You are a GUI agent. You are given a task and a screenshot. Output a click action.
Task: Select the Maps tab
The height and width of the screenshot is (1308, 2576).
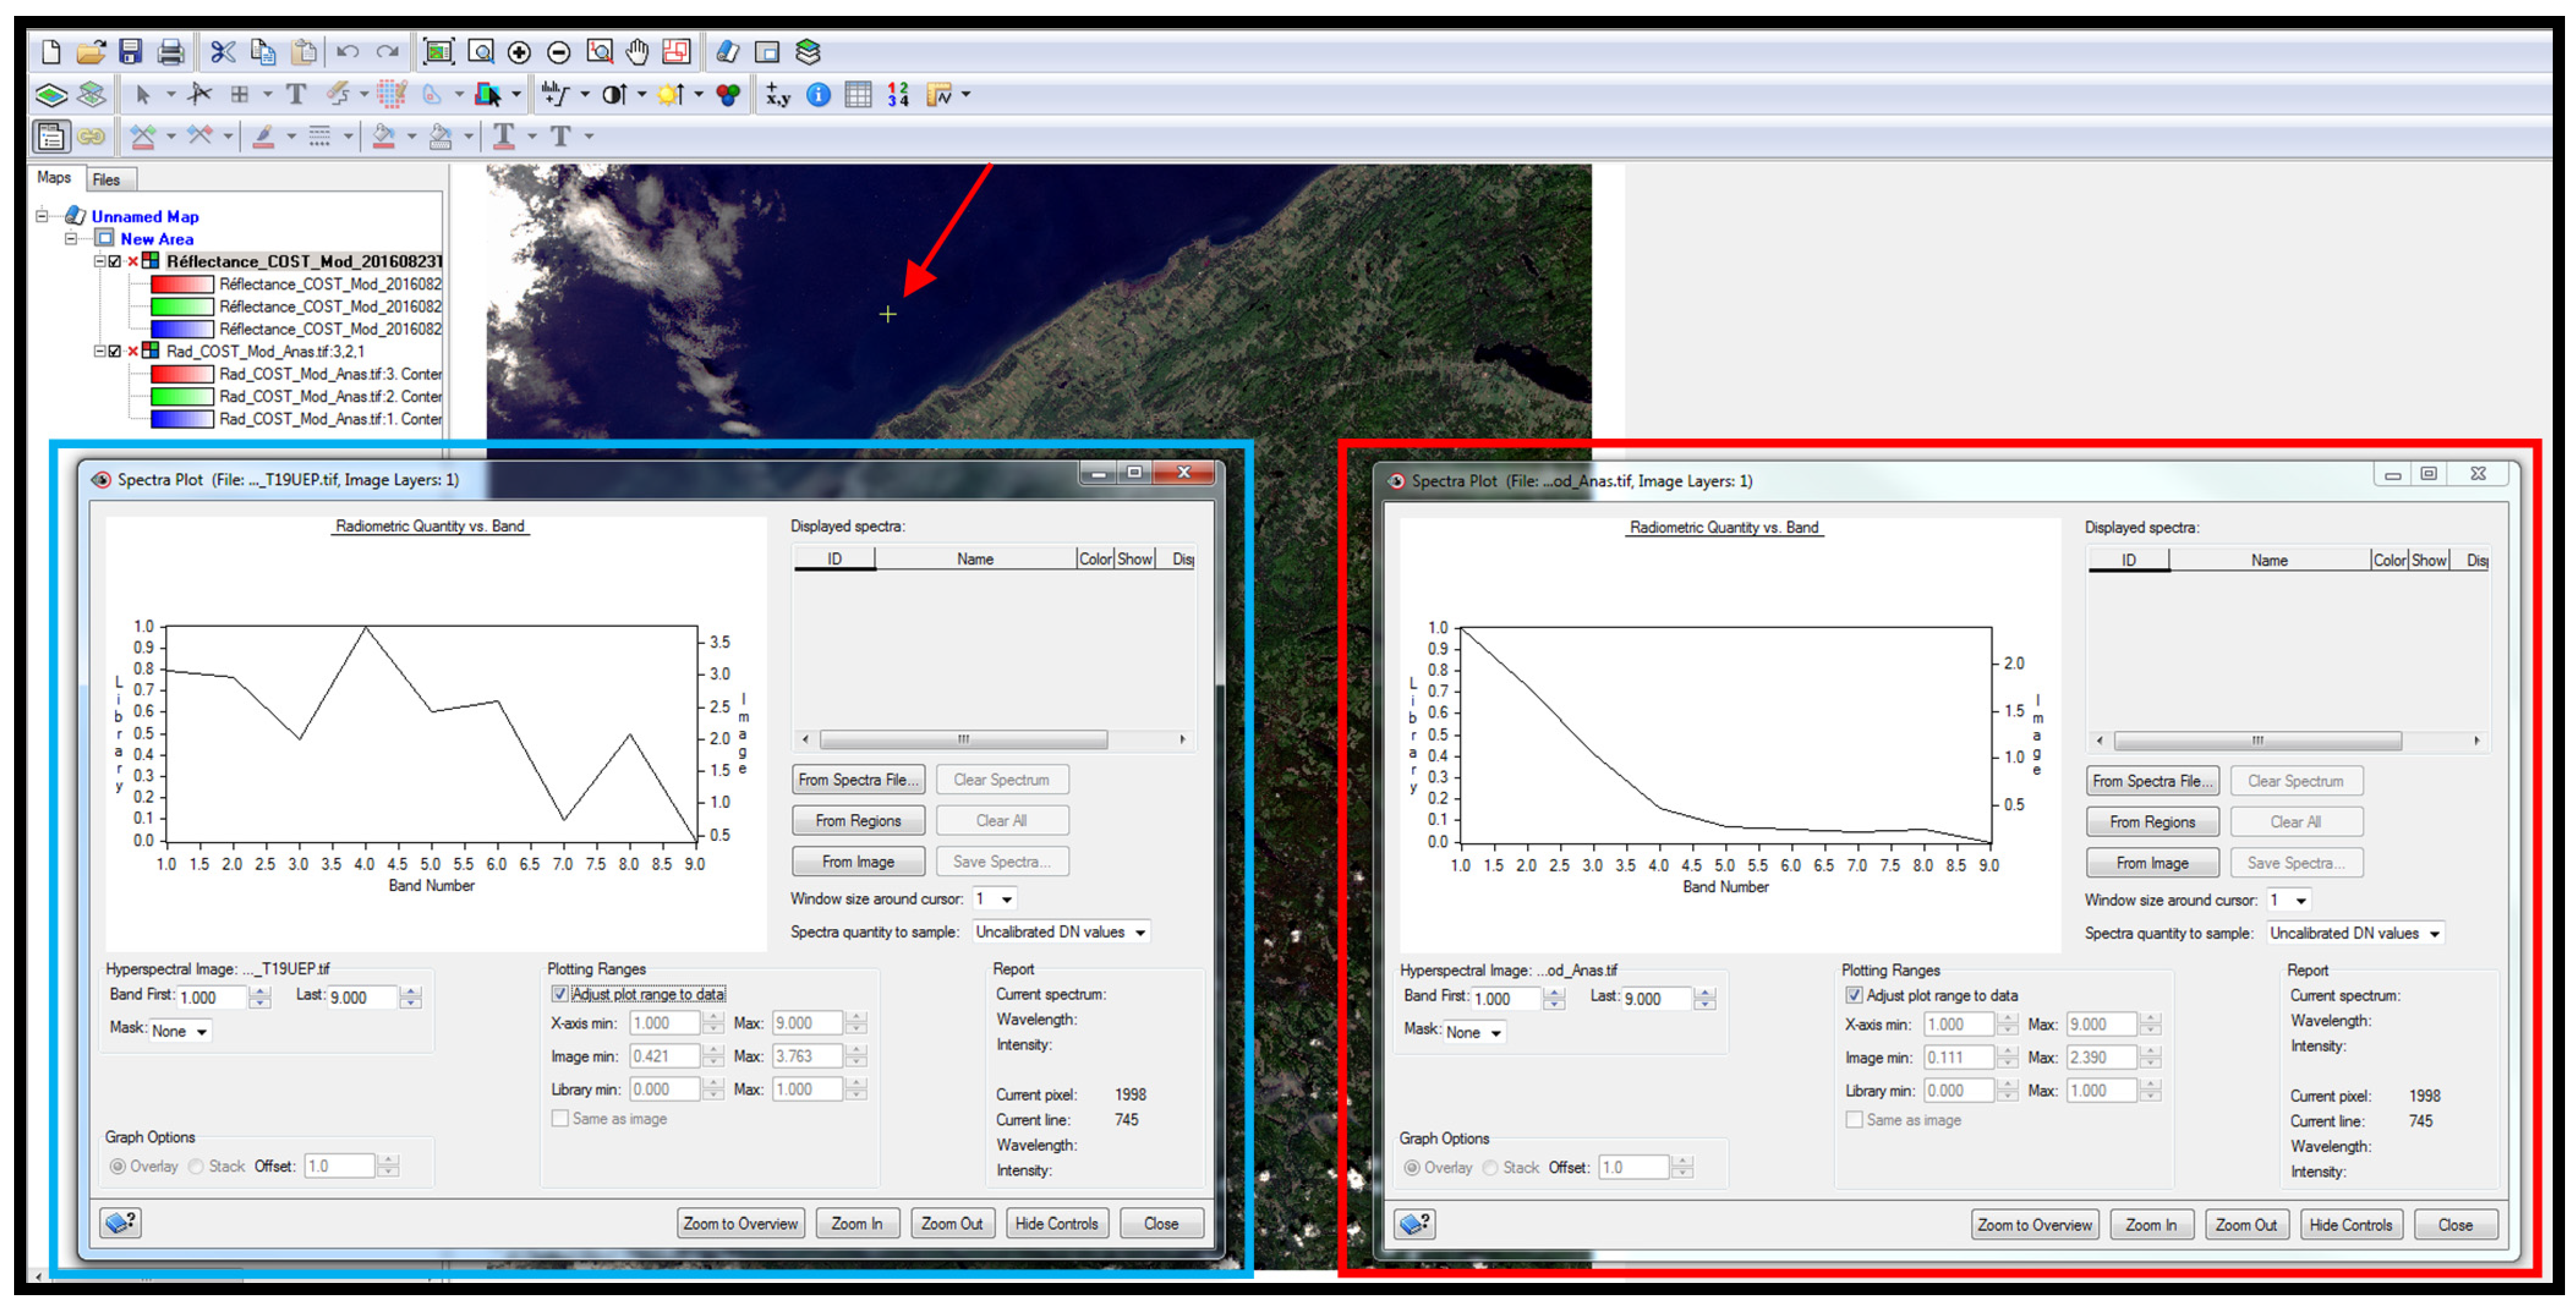(x=55, y=178)
